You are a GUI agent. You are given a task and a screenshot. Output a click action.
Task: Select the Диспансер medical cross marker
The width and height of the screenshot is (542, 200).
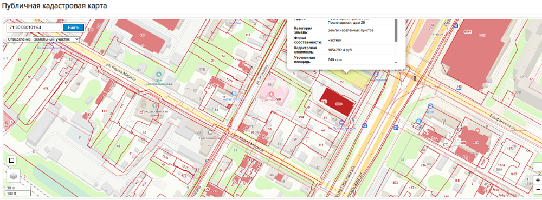272,94
